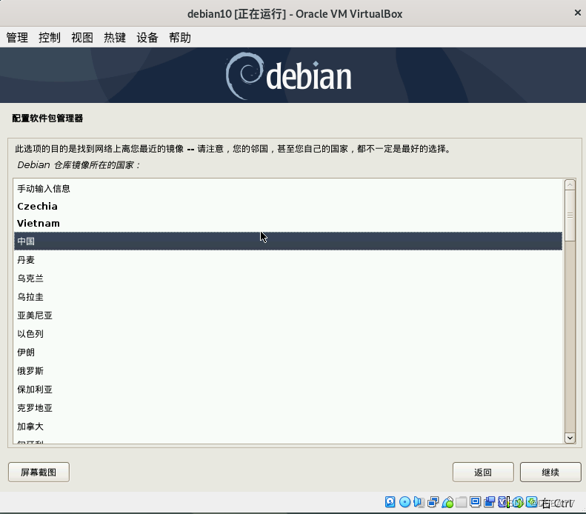Click the scroll-up arrow of country list
Viewport: 586px width, 514px height.
(x=570, y=185)
